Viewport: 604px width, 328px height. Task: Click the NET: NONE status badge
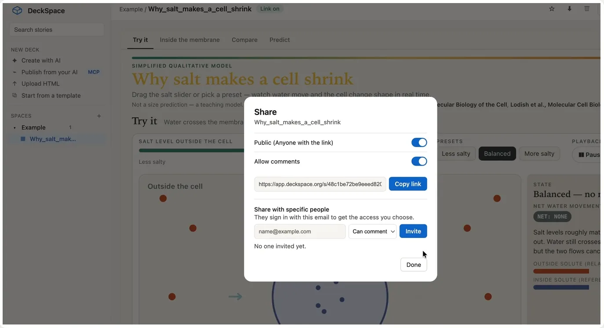pyautogui.click(x=553, y=216)
